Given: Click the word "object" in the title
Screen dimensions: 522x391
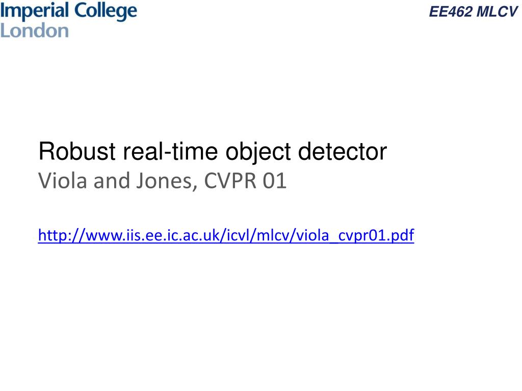Looking at the screenshot, I should coord(258,152).
